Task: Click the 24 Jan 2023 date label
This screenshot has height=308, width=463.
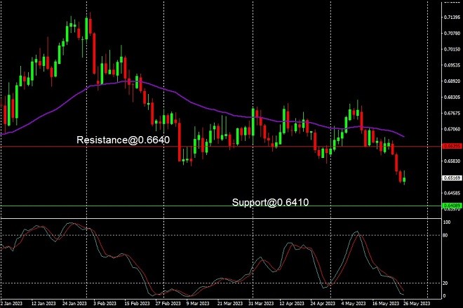Action: 74,304
